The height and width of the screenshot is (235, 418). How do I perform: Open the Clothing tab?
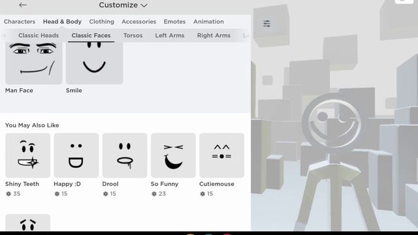[x=102, y=22]
